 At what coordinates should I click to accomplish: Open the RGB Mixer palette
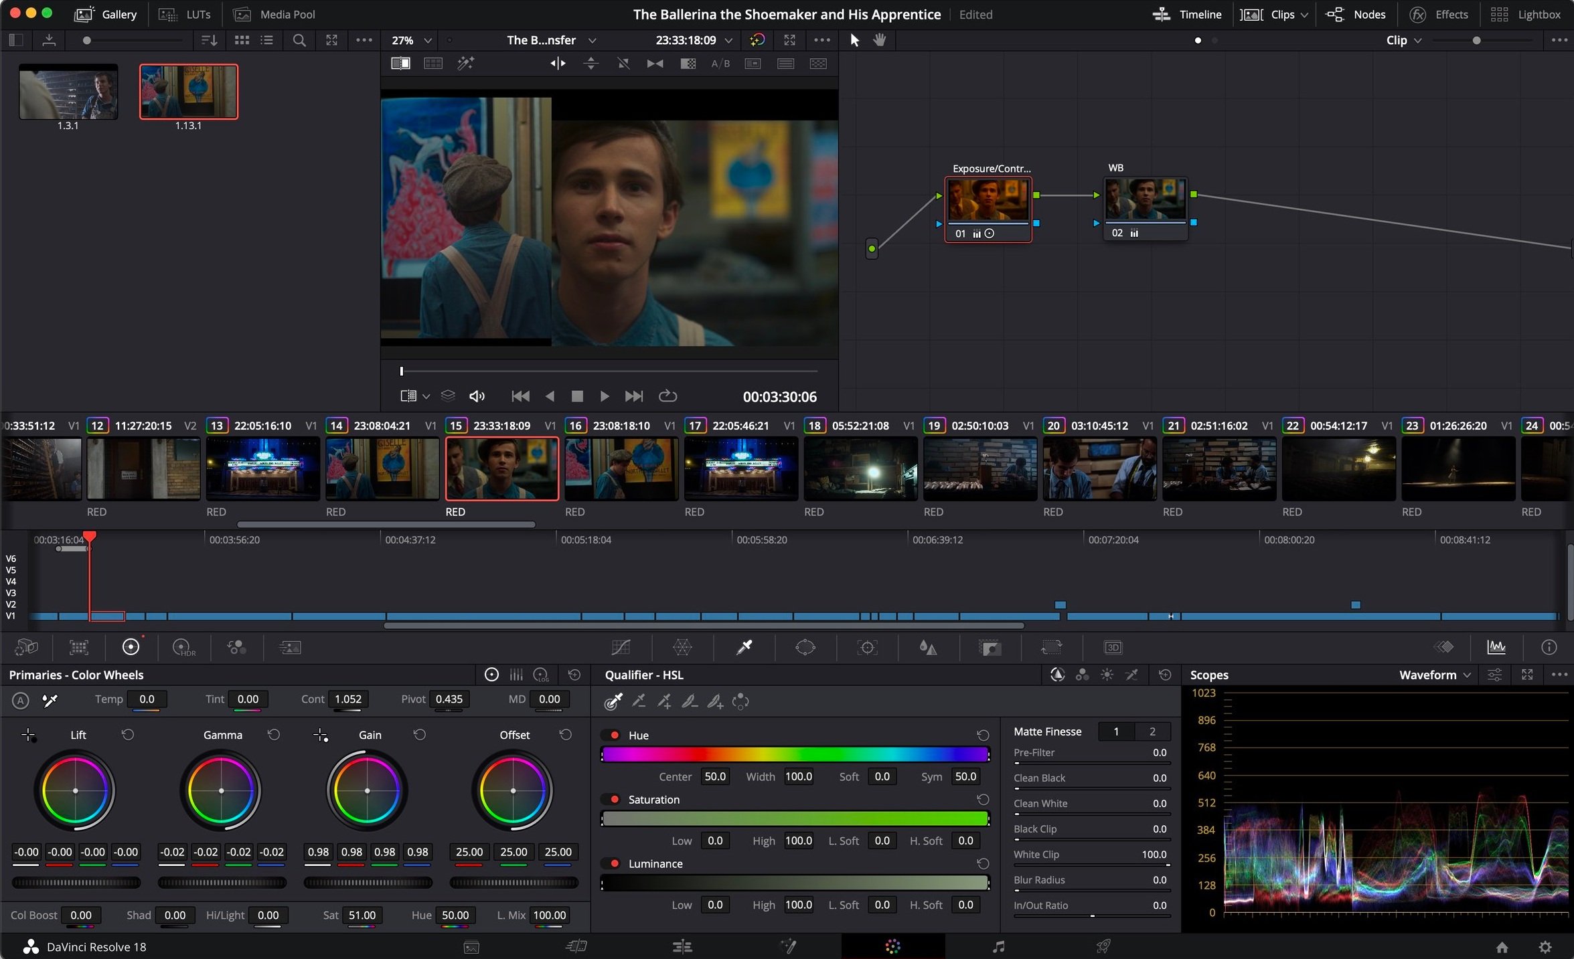tap(236, 647)
